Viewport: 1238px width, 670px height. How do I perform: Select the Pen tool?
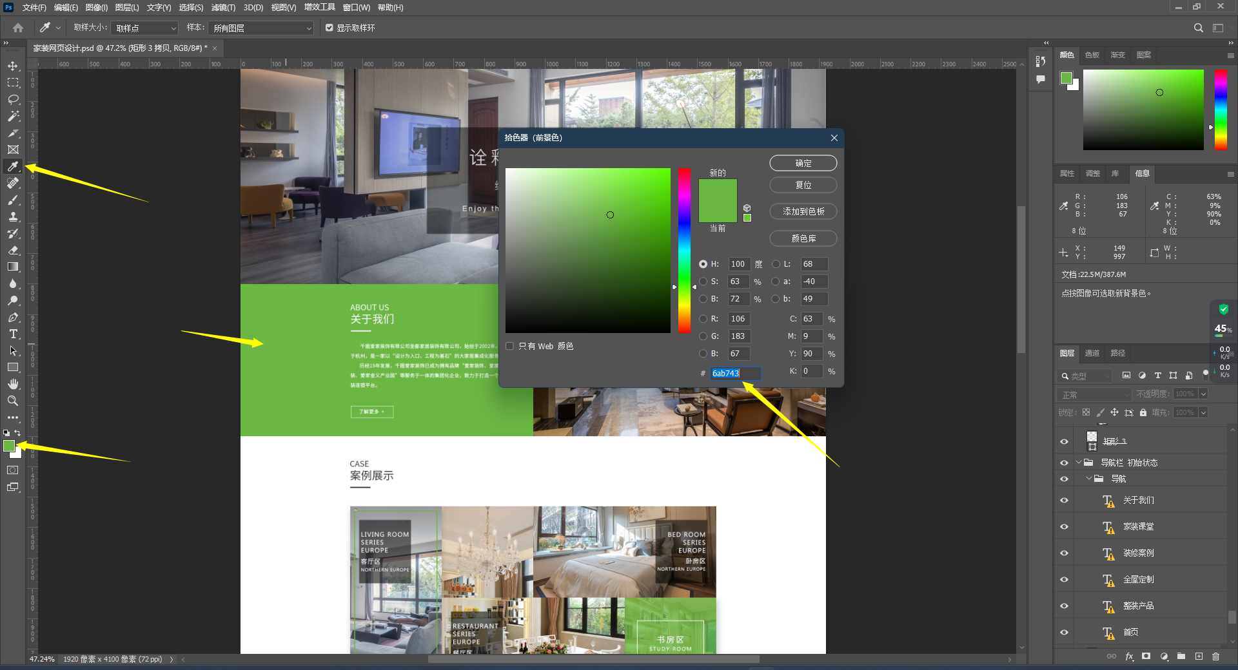coord(13,317)
